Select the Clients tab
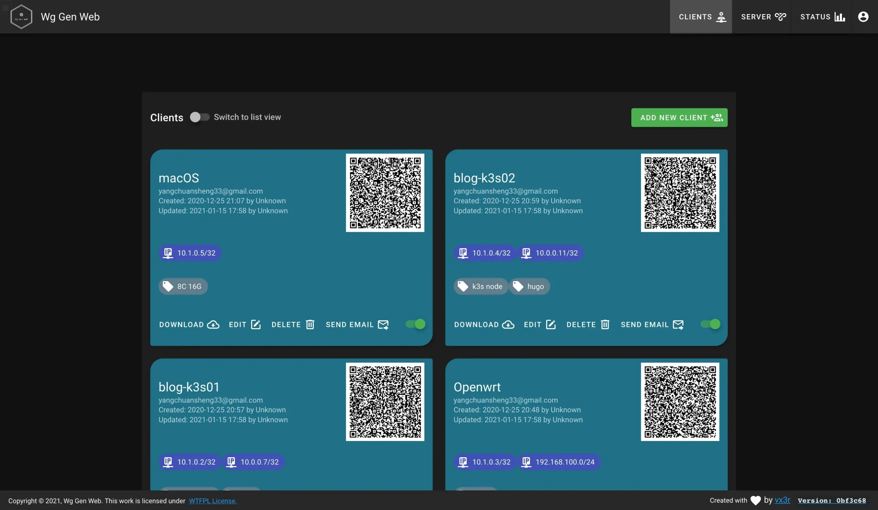The image size is (878, 510). (x=701, y=16)
